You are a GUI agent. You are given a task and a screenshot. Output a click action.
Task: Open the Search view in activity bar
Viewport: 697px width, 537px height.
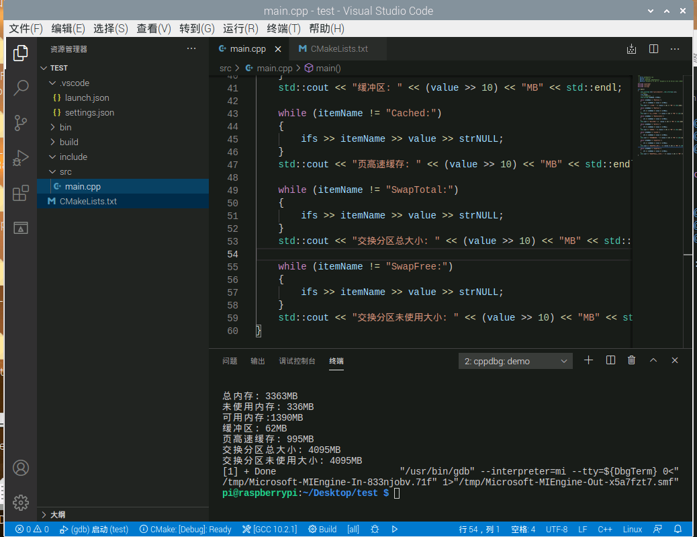point(20,88)
